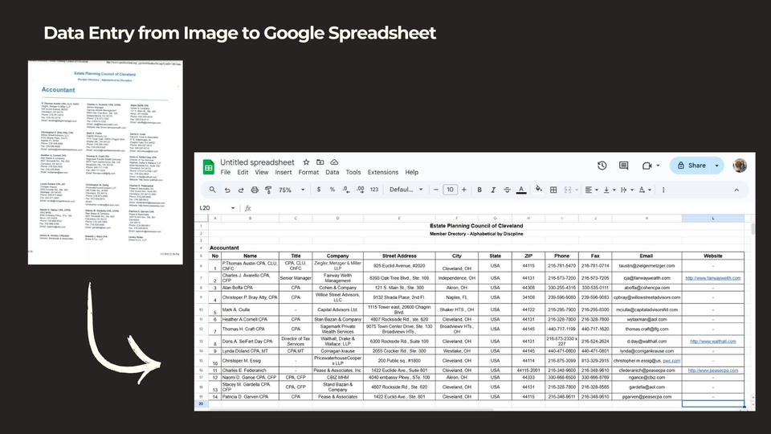
Task: Click the Share button
Action: point(691,166)
